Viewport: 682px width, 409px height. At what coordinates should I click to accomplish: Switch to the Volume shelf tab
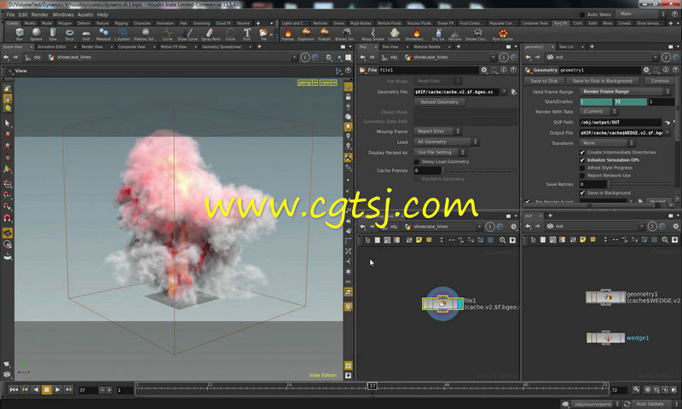pos(243,24)
